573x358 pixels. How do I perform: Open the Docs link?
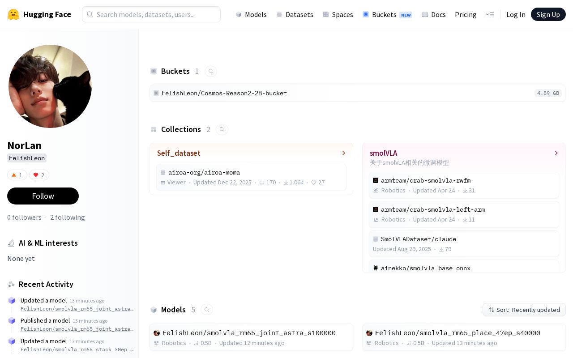tap(434, 14)
